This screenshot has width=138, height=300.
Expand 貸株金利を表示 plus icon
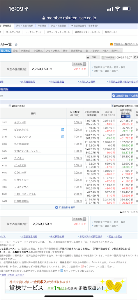click(x=10, y=106)
